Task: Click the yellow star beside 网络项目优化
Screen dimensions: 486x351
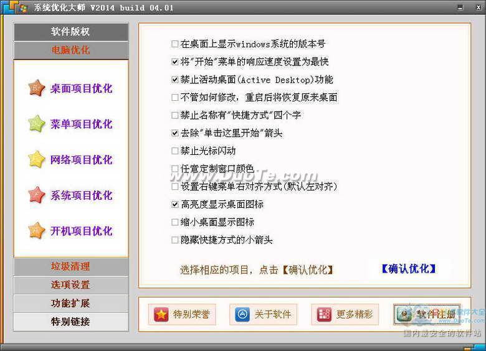Action: (x=37, y=159)
